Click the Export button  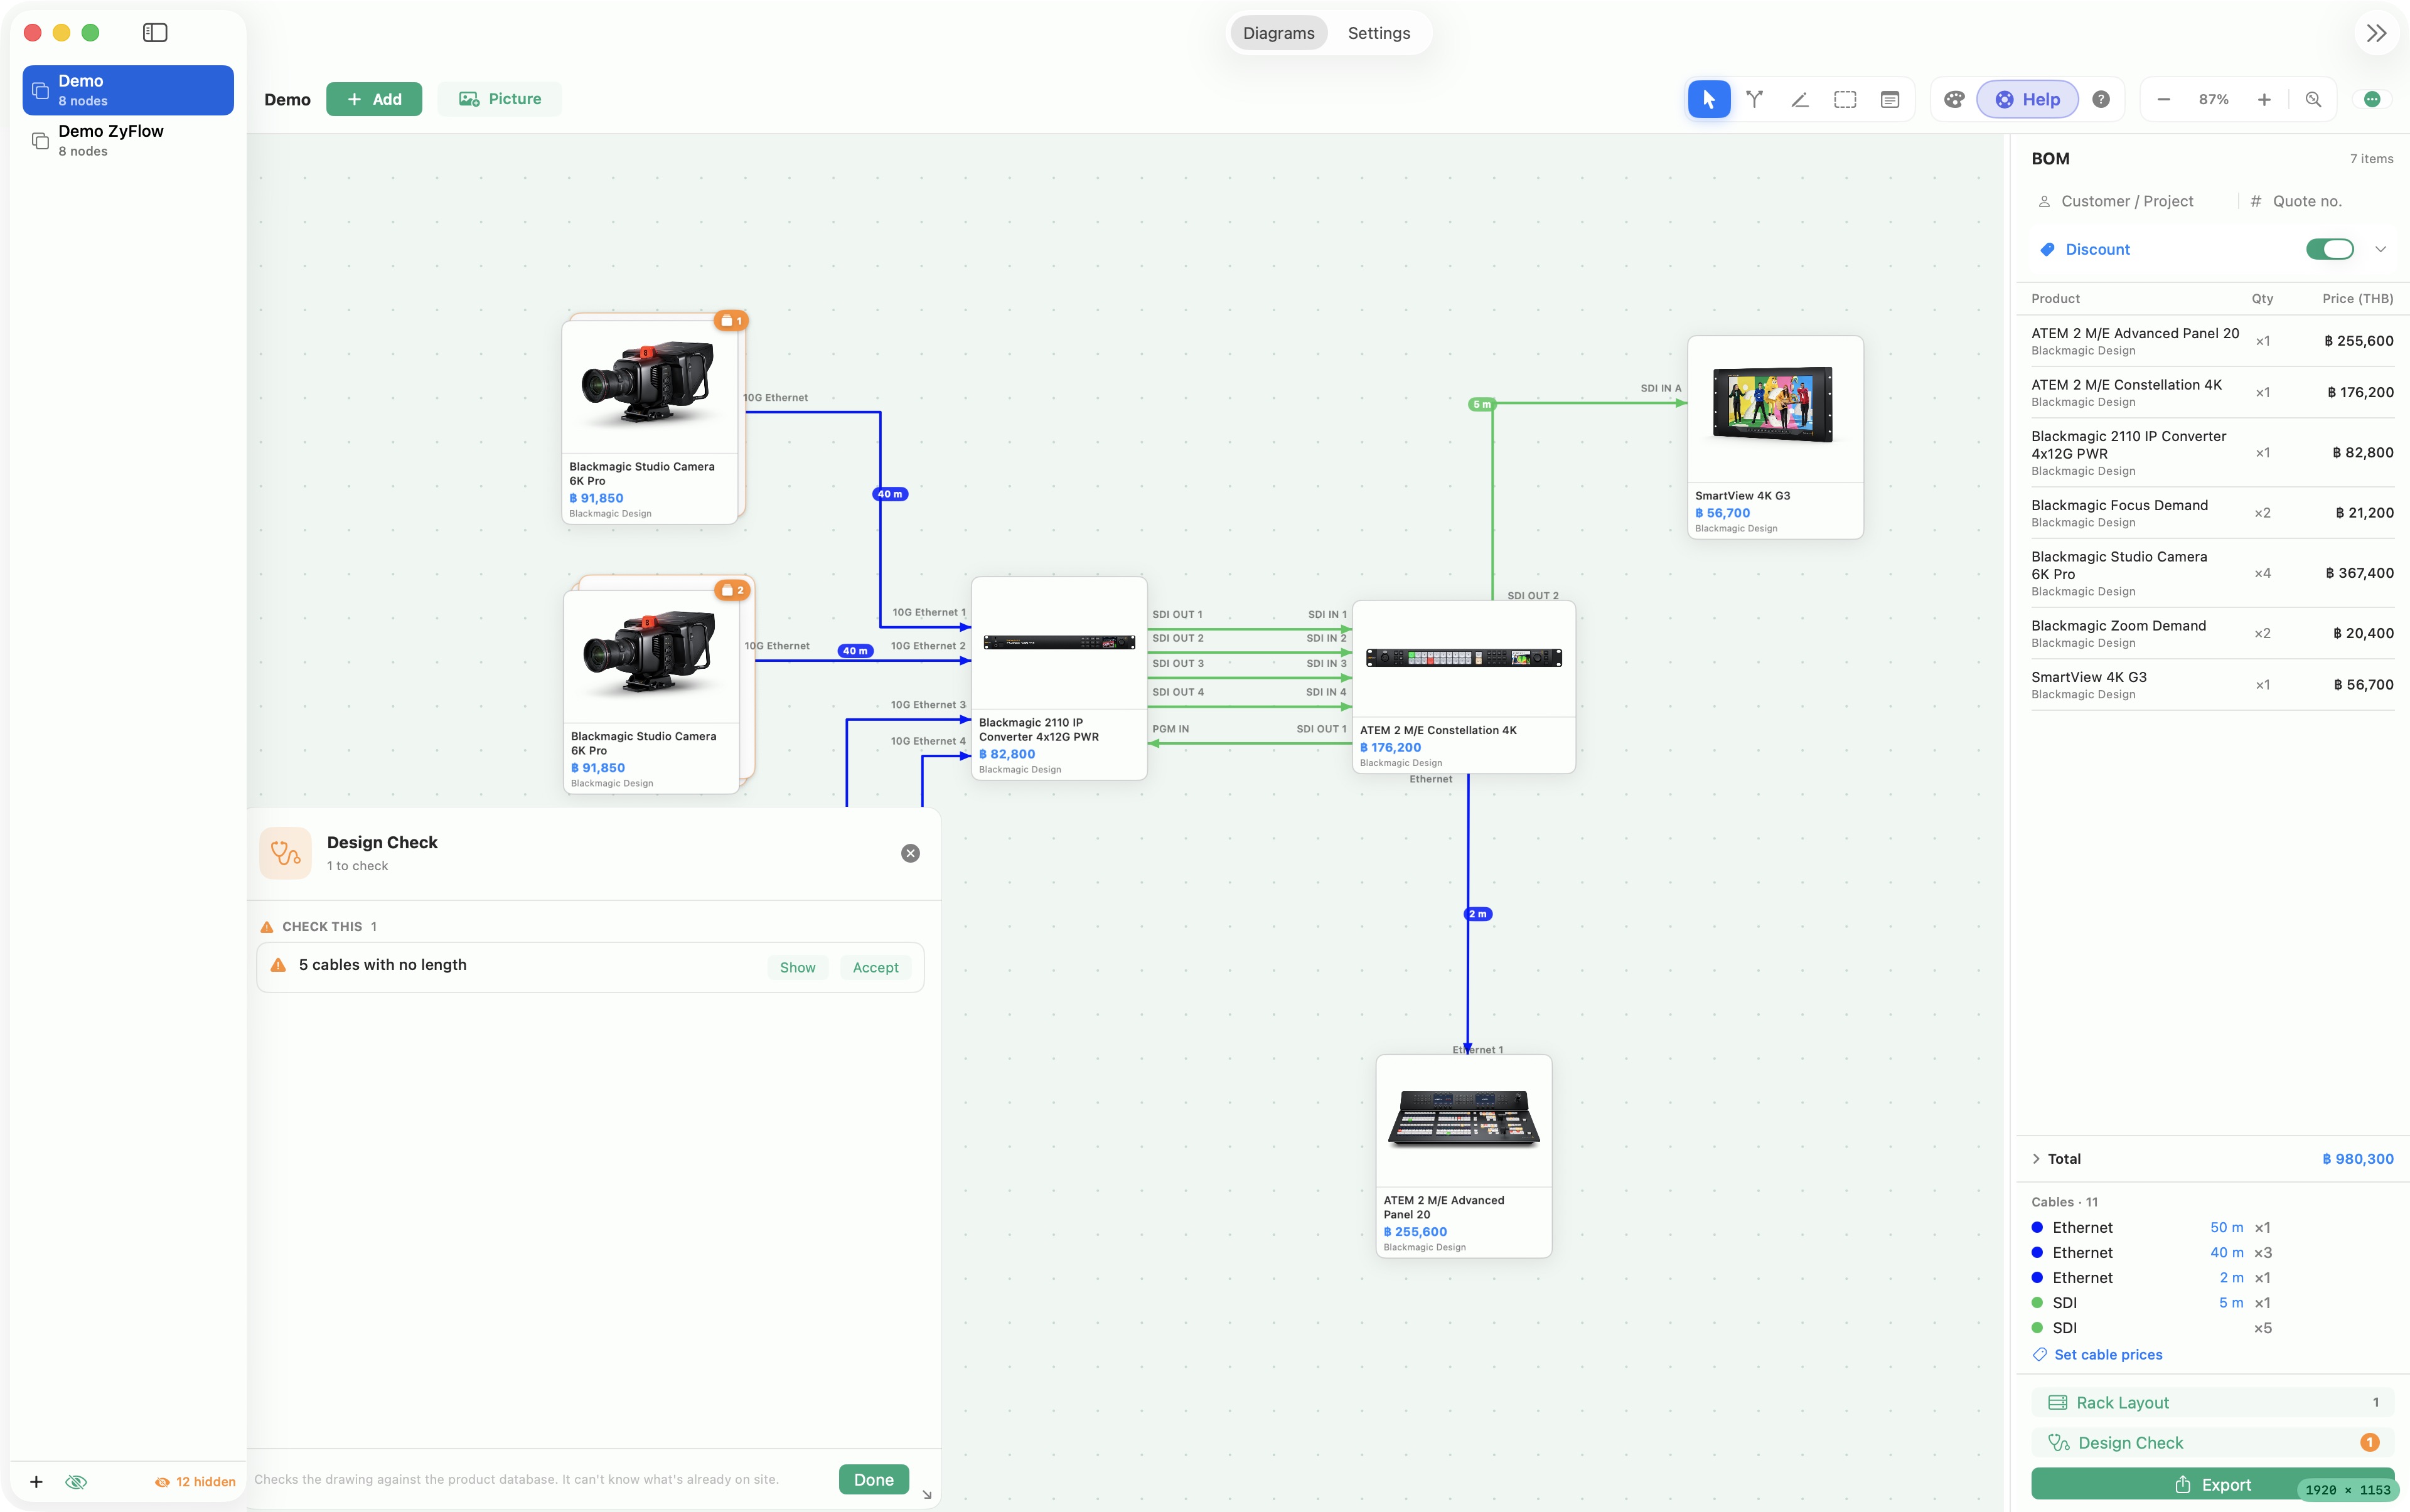[2212, 1484]
